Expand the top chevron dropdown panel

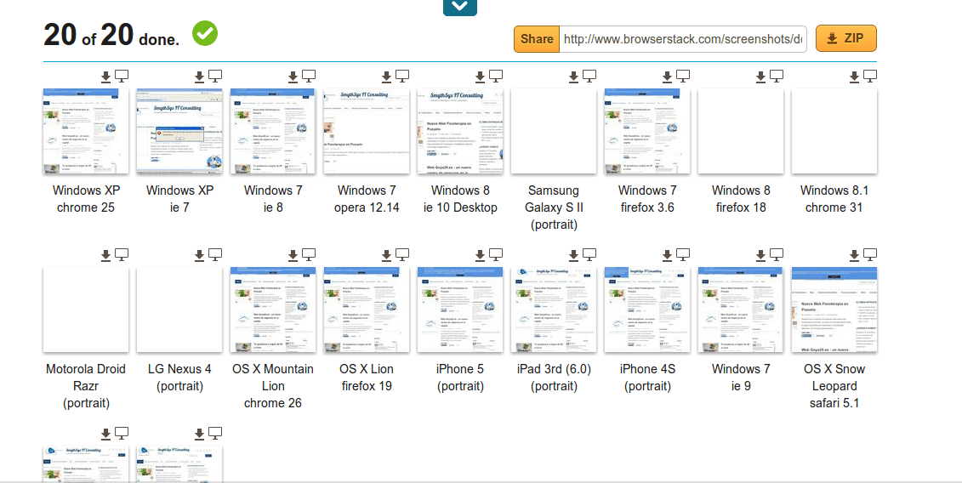tap(459, 7)
